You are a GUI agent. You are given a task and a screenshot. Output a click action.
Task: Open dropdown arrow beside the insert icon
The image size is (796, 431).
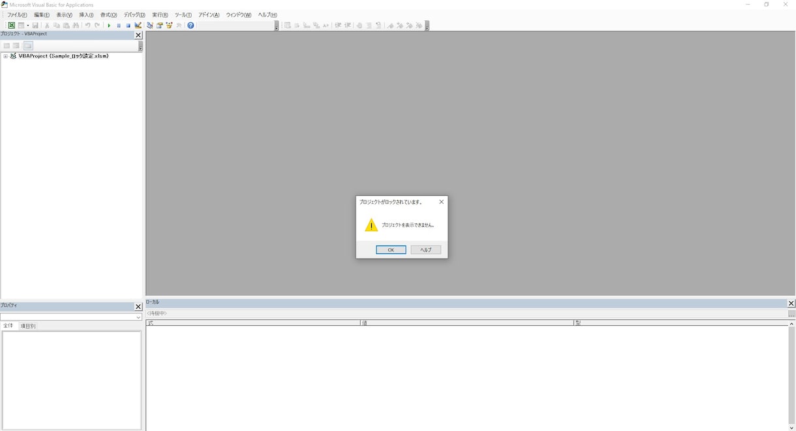tap(27, 25)
